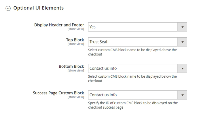The image size is (197, 113).
Task: Open the Bottom Block 'Contact us info' select
Action: click(x=138, y=68)
